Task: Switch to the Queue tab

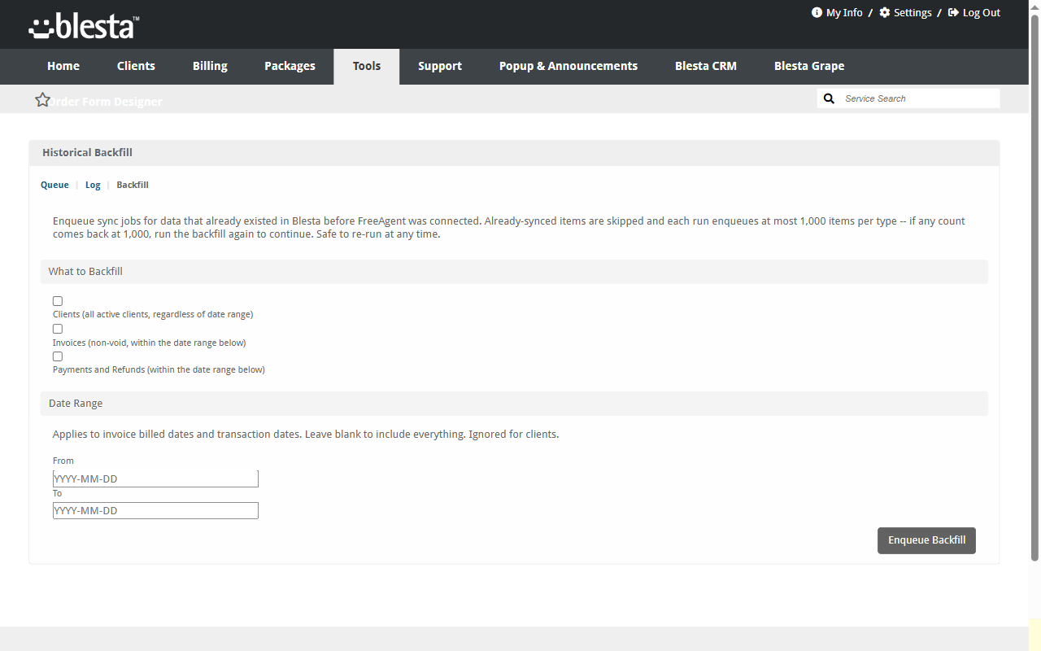Action: coord(54,185)
